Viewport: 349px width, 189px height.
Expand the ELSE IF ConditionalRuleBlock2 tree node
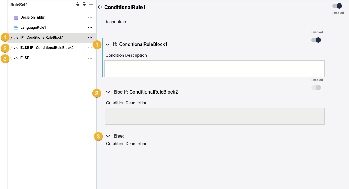point(11,48)
